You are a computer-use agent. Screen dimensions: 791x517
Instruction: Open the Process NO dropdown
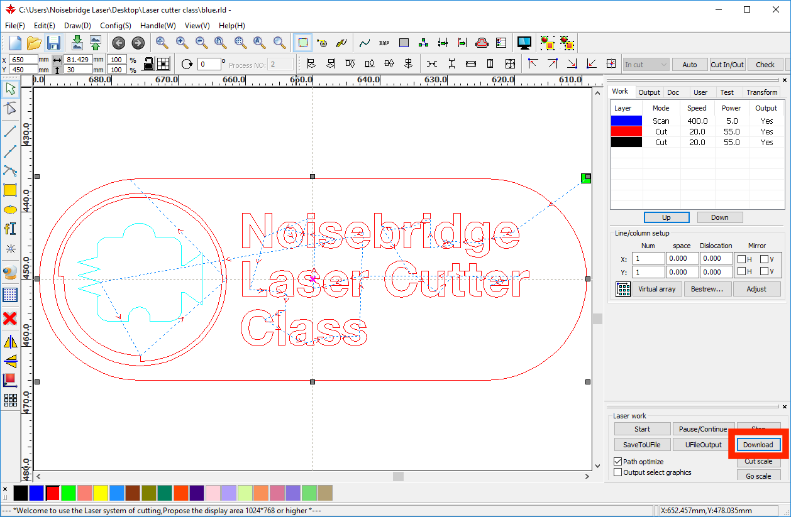(x=280, y=64)
